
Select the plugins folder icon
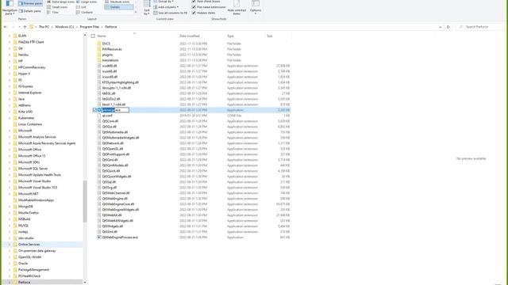[x=99, y=55]
